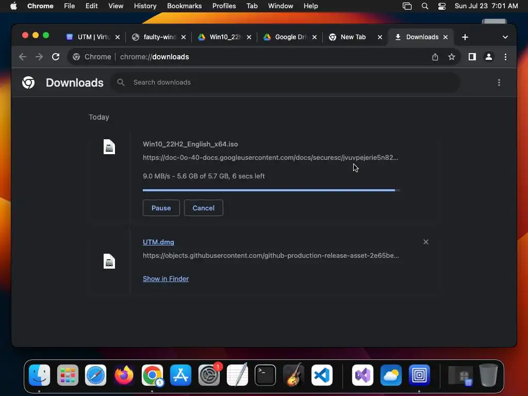
Task: Open Launchpad from the Dock
Action: pyautogui.click(x=68, y=375)
